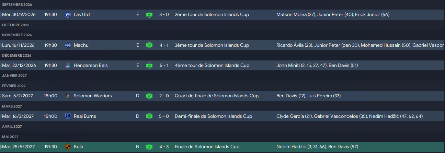This screenshot has height=153, width=445.
Task: Click green match report icon for Las Utd
Action: tap(149, 15)
